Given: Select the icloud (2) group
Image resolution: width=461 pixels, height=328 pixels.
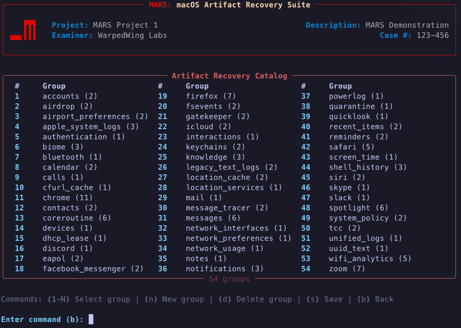Looking at the screenshot, I should pos(208,126).
